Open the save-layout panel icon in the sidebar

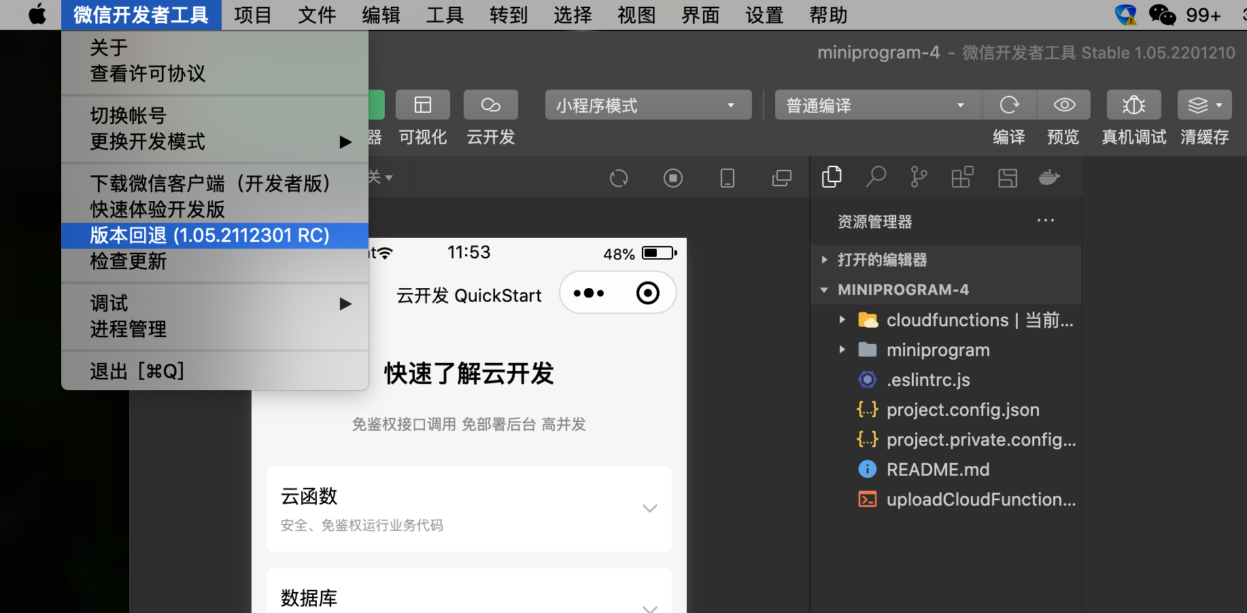[x=1007, y=178]
